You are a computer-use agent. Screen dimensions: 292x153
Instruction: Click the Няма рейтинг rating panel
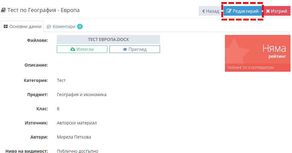[x=258, y=53]
